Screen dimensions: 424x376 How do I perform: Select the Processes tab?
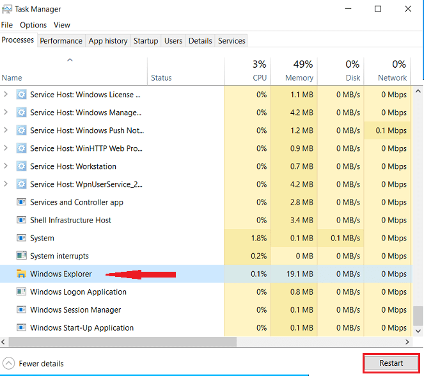click(18, 40)
